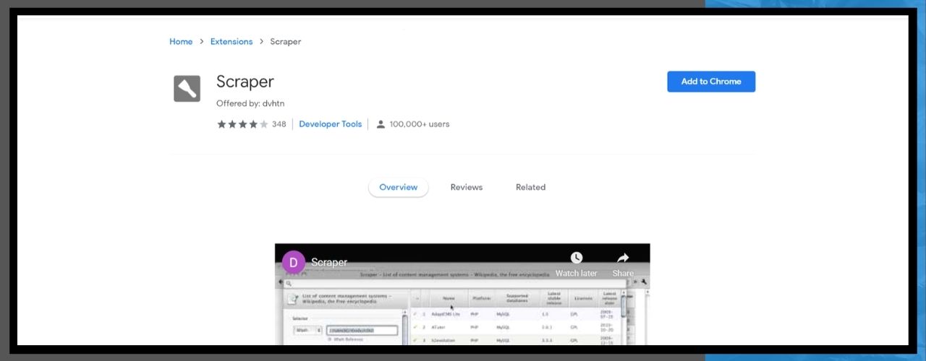This screenshot has height=361, width=926.
Task: Click the star rating icons
Action: click(x=242, y=124)
